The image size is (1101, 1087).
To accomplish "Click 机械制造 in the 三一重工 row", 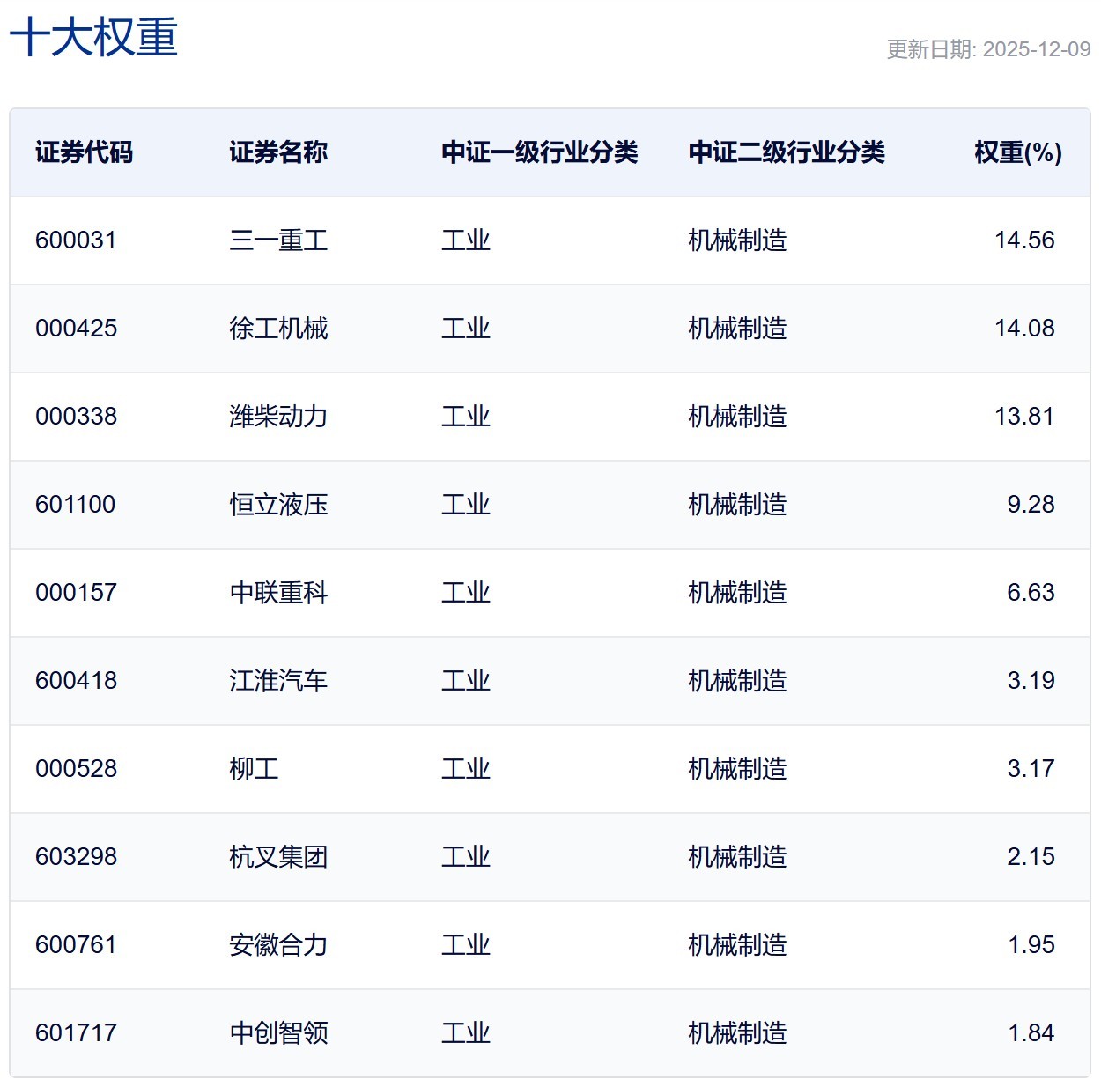I will pos(737,240).
